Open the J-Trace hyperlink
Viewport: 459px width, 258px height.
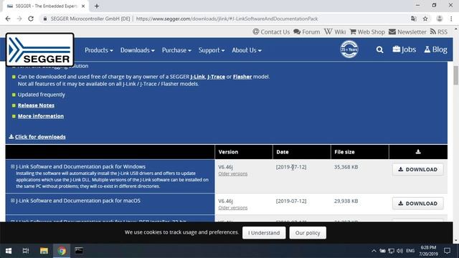tap(216, 77)
